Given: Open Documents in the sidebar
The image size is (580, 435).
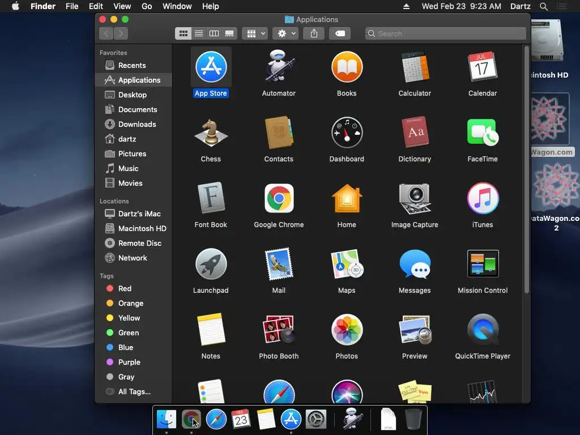Looking at the screenshot, I should [x=134, y=110].
